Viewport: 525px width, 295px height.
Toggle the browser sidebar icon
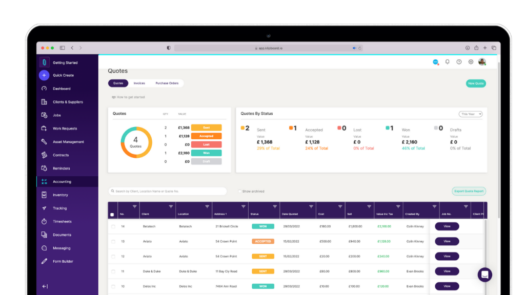tap(62, 48)
